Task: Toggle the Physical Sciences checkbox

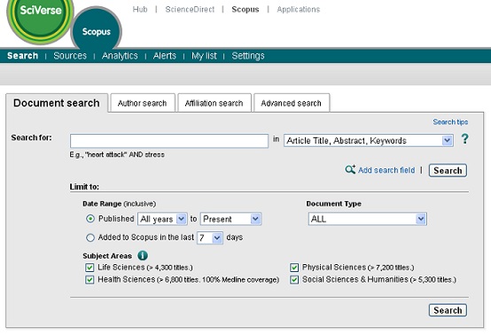Action: coord(294,268)
